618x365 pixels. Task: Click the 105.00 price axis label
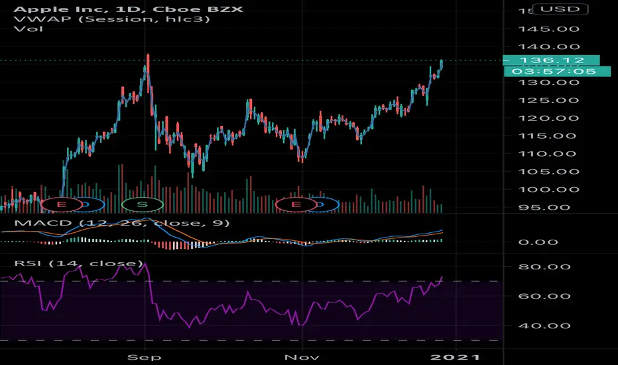click(548, 172)
